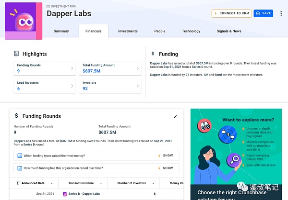The image size is (288, 200).
Task: Click the Funding Rounds value 9
Action: point(18,71)
